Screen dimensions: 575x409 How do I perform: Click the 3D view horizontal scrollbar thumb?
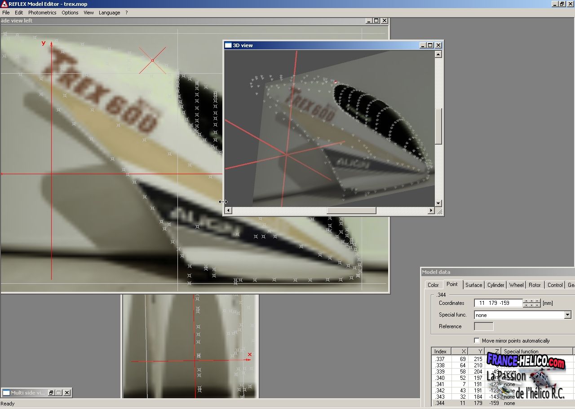click(x=351, y=211)
